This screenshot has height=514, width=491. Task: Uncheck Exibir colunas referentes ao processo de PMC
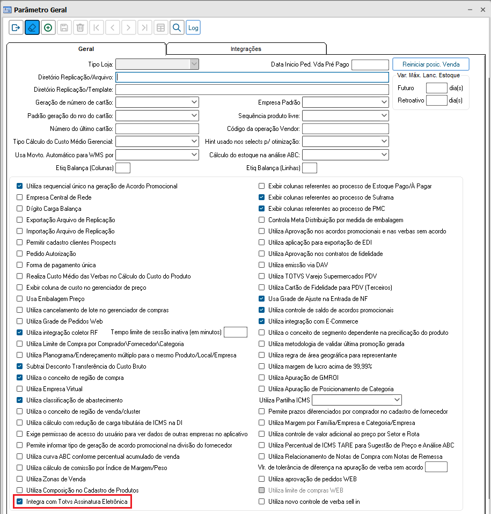tap(261, 209)
